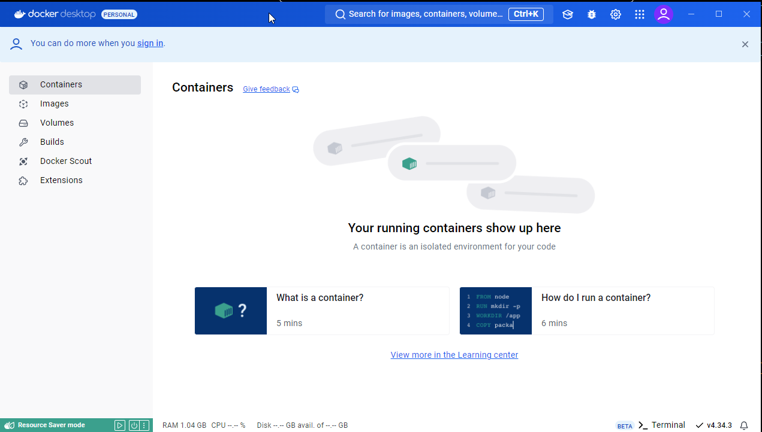This screenshot has height=432, width=762.
Task: Click the feedback speech bubble icon
Action: point(296,90)
